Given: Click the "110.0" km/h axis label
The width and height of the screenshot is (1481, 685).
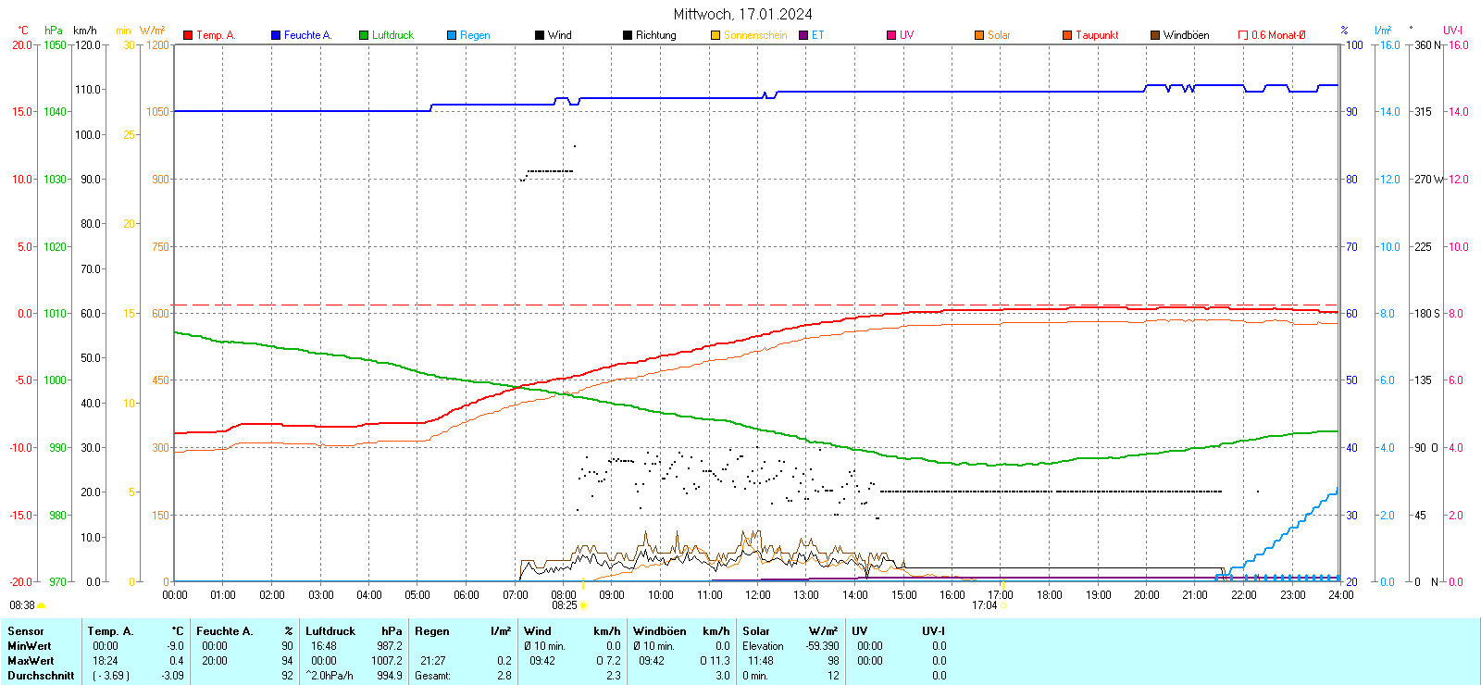Looking at the screenshot, I should coord(89,90).
